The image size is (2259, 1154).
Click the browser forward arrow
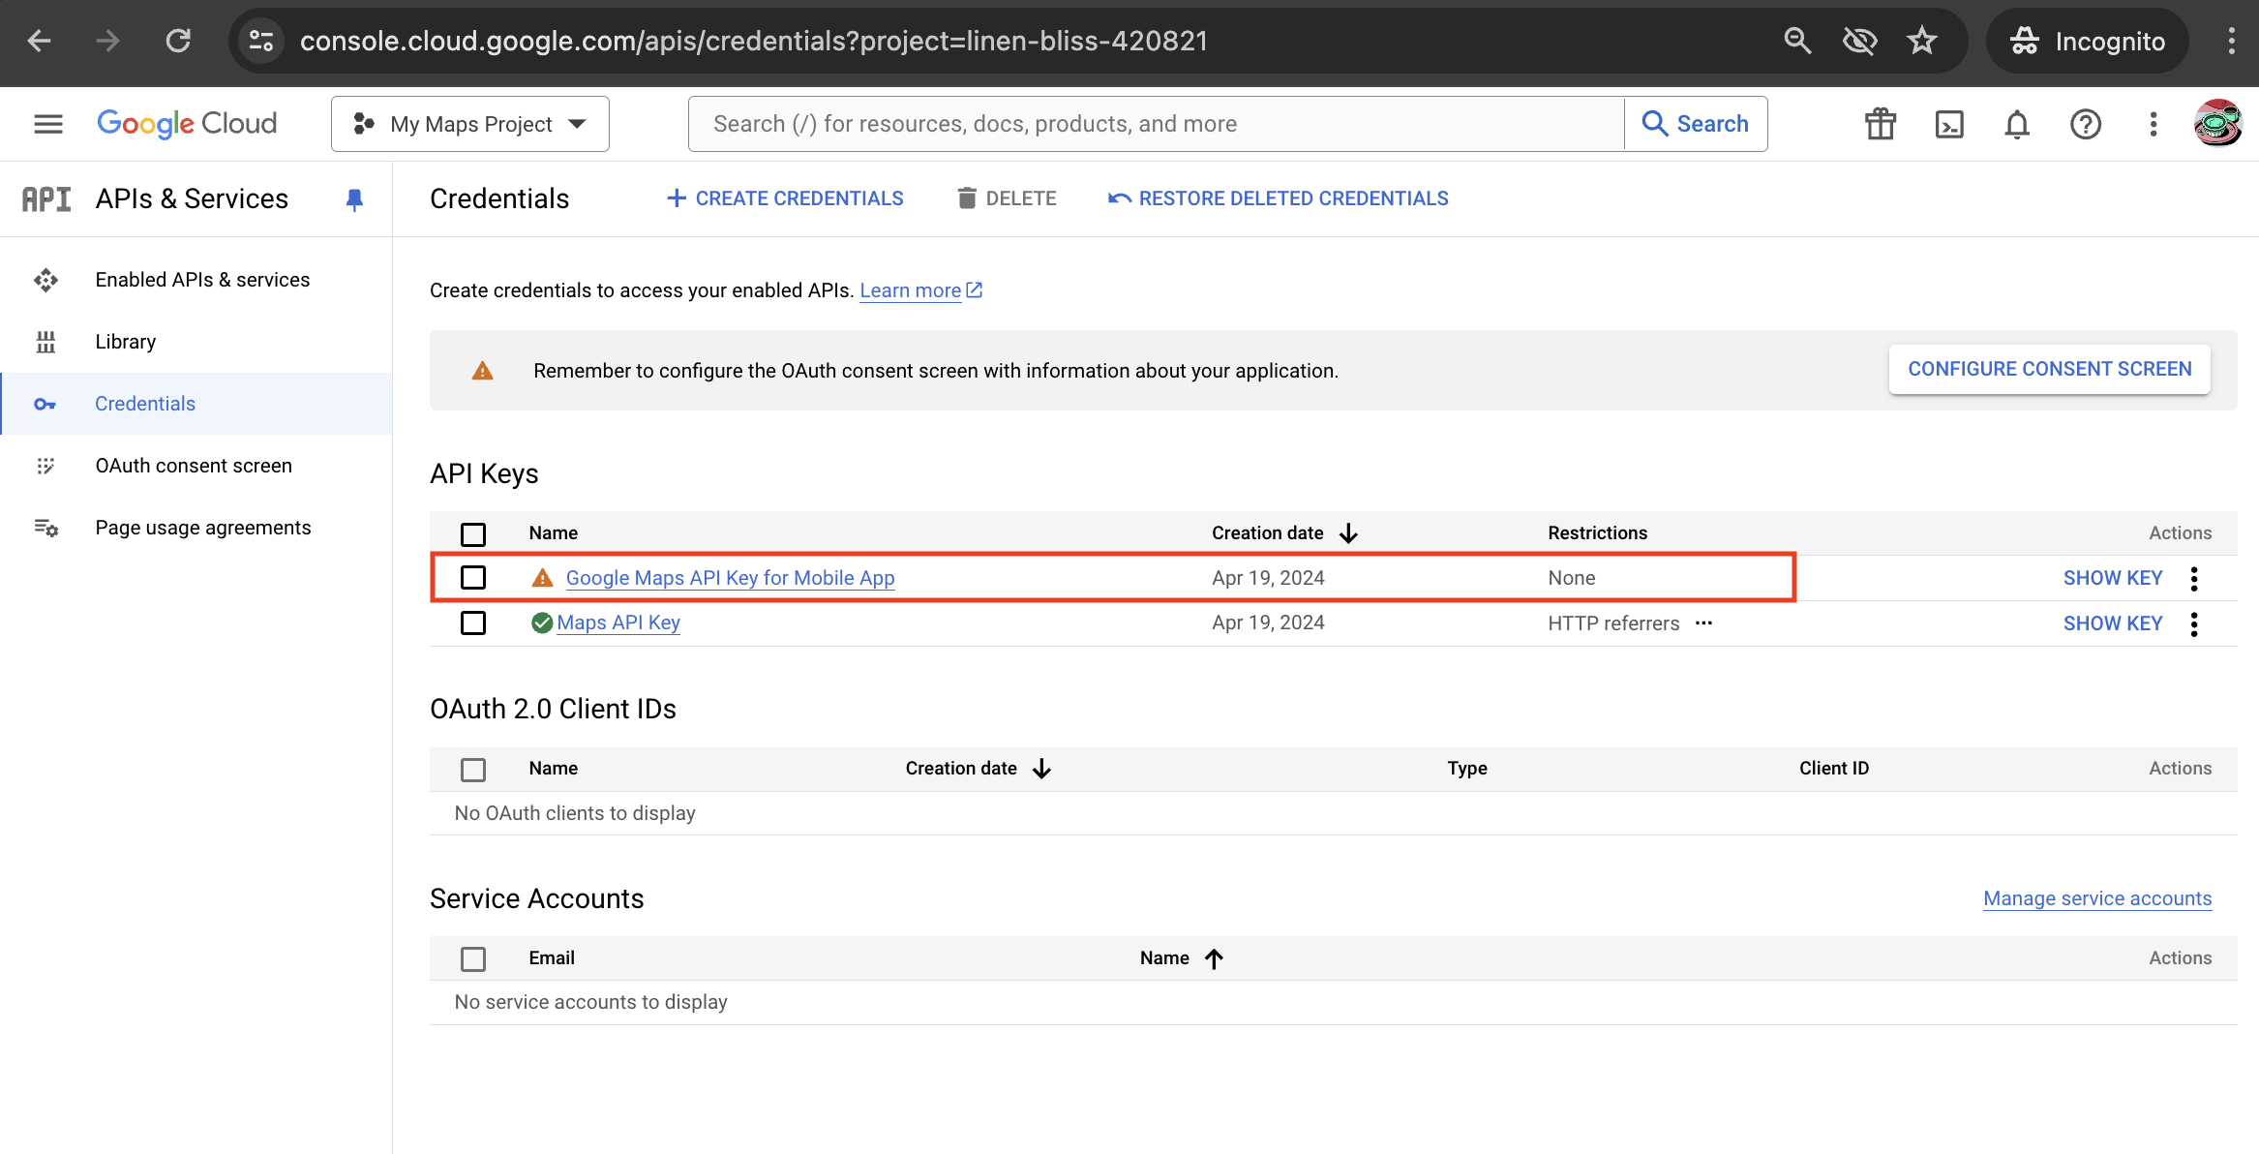click(108, 41)
